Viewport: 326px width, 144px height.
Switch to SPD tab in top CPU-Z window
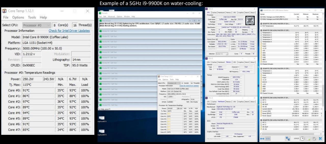pos(235,12)
